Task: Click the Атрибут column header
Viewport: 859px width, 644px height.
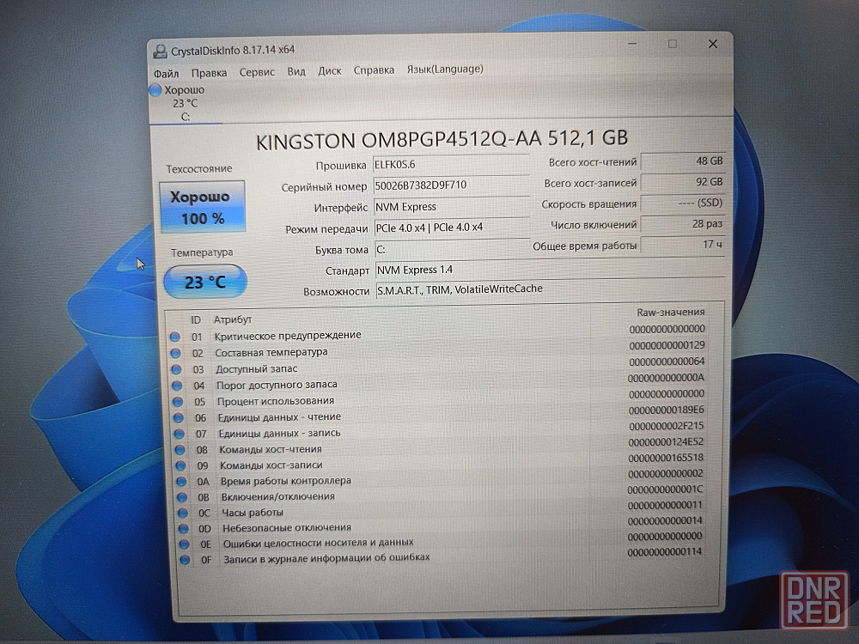Action: pos(233,319)
